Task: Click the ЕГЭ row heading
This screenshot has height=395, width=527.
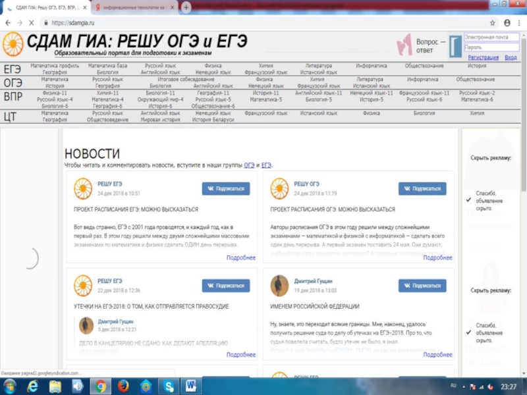Action: coord(13,69)
